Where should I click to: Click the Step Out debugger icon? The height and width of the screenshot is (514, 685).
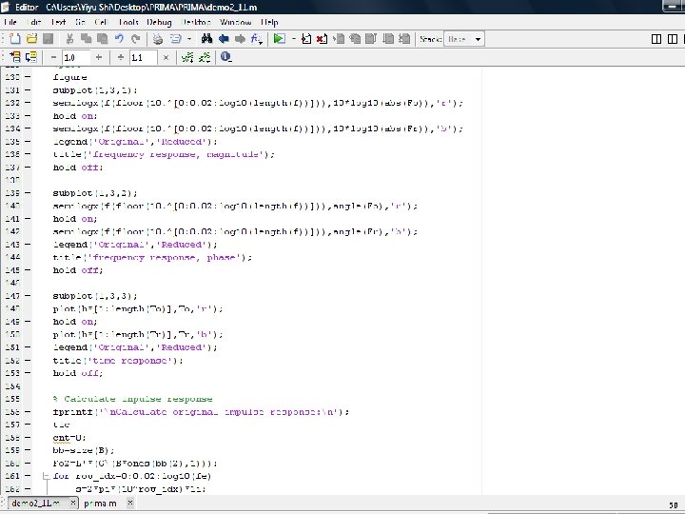pyautogui.click(x=371, y=39)
